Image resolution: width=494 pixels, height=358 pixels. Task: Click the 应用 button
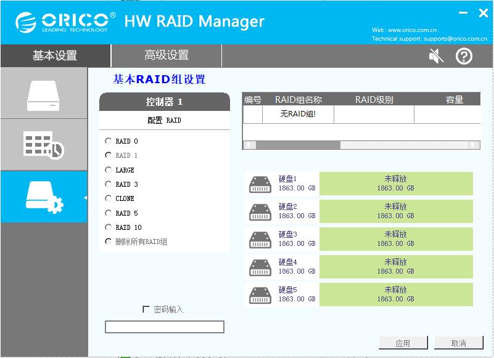point(403,343)
